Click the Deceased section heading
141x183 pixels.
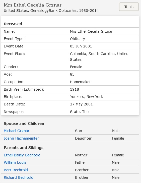coord(13,24)
